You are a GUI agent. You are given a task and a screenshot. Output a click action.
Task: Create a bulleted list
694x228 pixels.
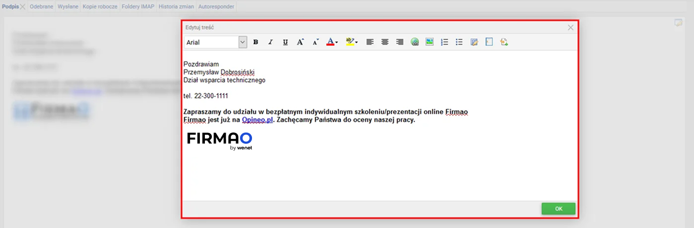(x=459, y=42)
